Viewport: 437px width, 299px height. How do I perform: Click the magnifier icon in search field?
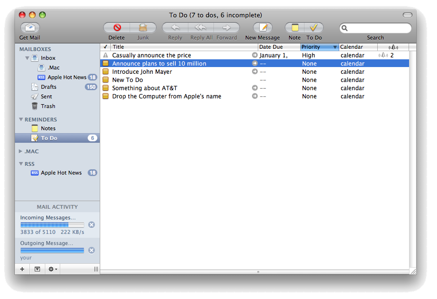coord(345,28)
